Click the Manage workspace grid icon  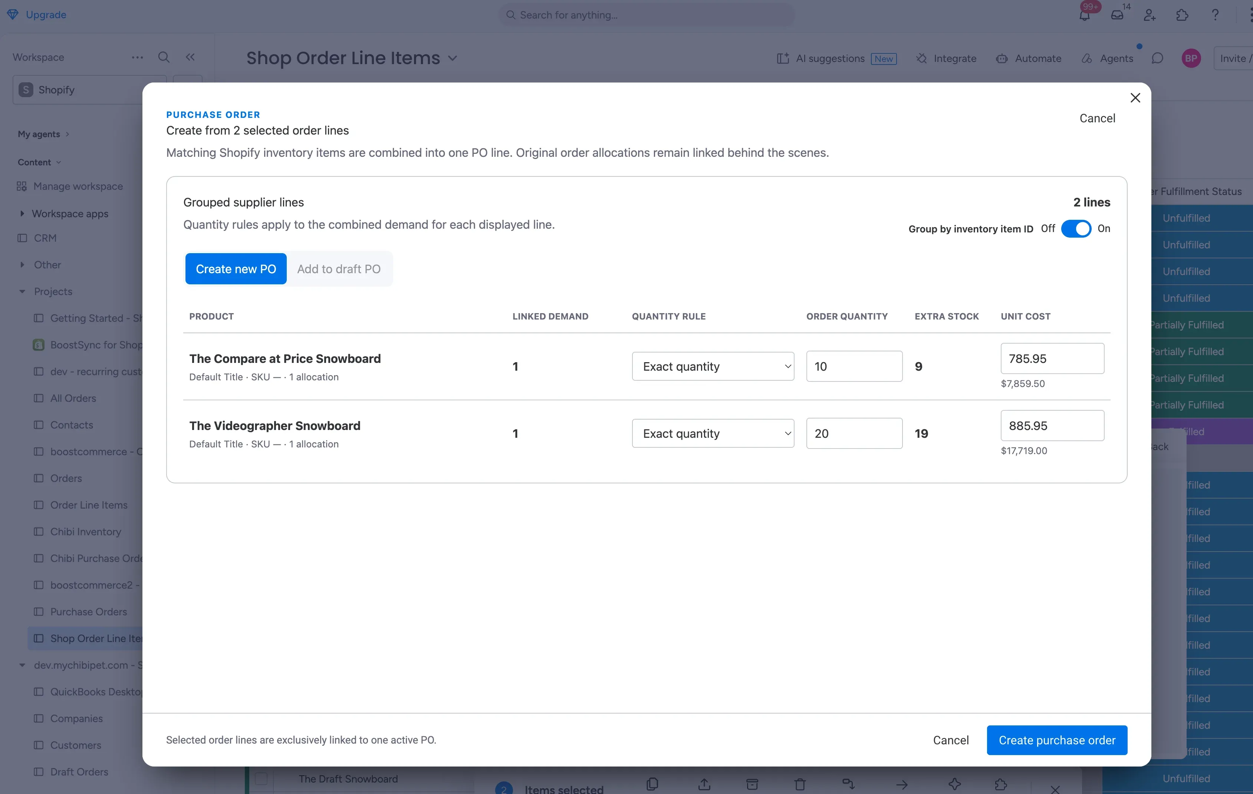pos(22,186)
